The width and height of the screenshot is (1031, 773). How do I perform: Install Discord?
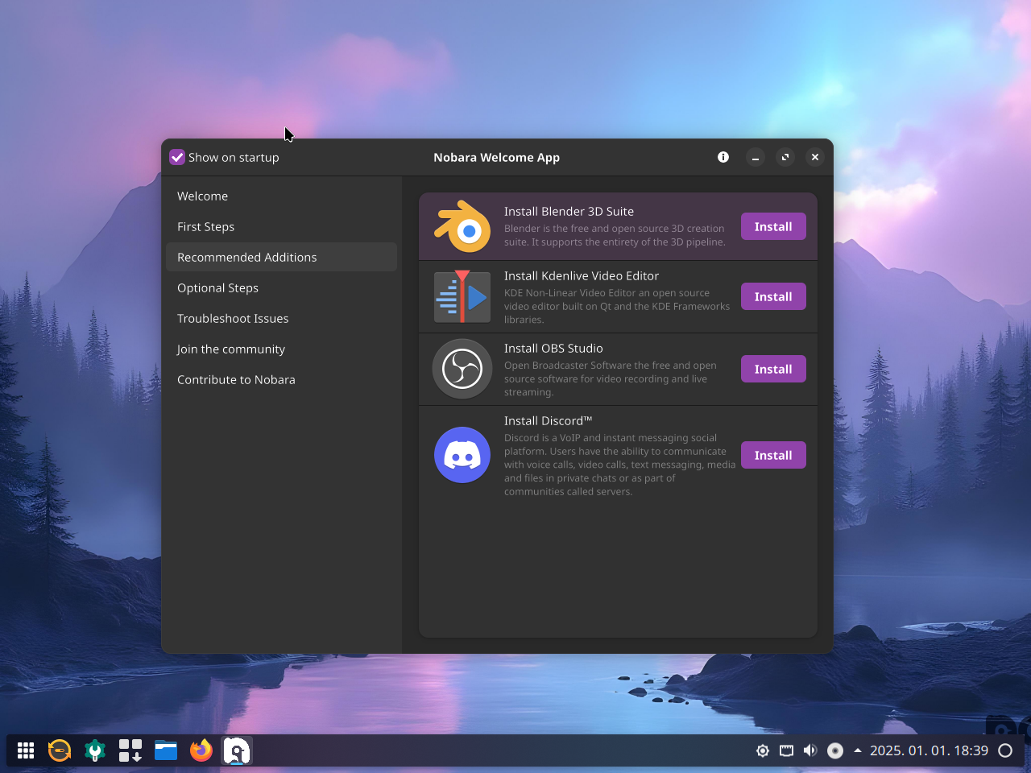click(773, 456)
